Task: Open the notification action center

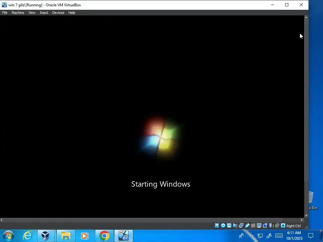Action: 311,236
